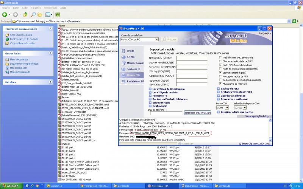Click Salvar operação de log link

coord(258,116)
